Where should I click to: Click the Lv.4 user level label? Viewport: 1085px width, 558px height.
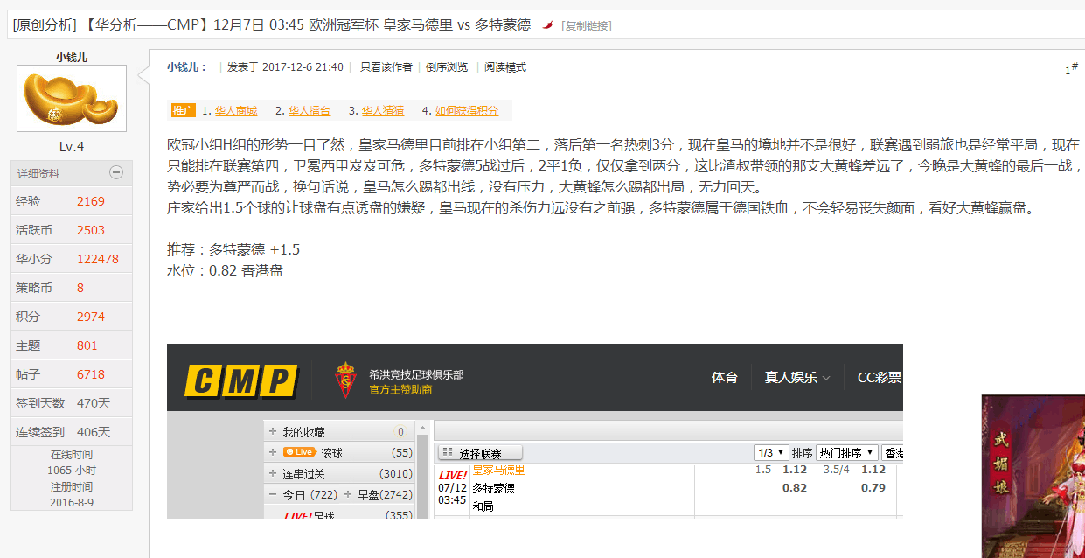click(x=72, y=146)
